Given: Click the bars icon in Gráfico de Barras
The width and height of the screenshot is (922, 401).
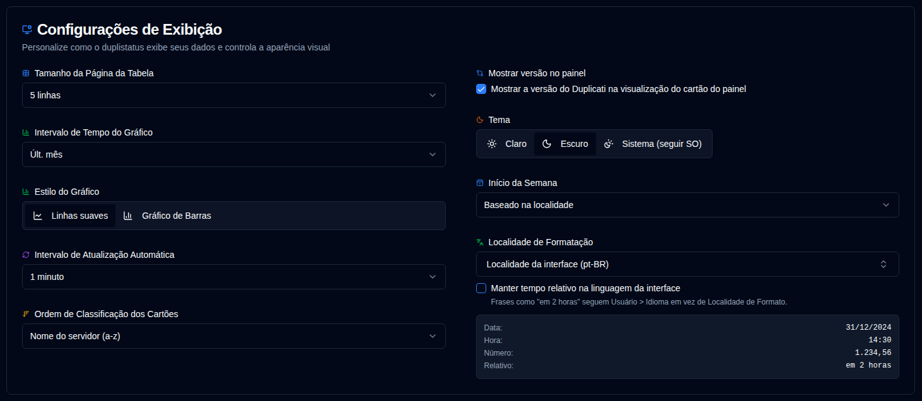Looking at the screenshot, I should point(128,216).
